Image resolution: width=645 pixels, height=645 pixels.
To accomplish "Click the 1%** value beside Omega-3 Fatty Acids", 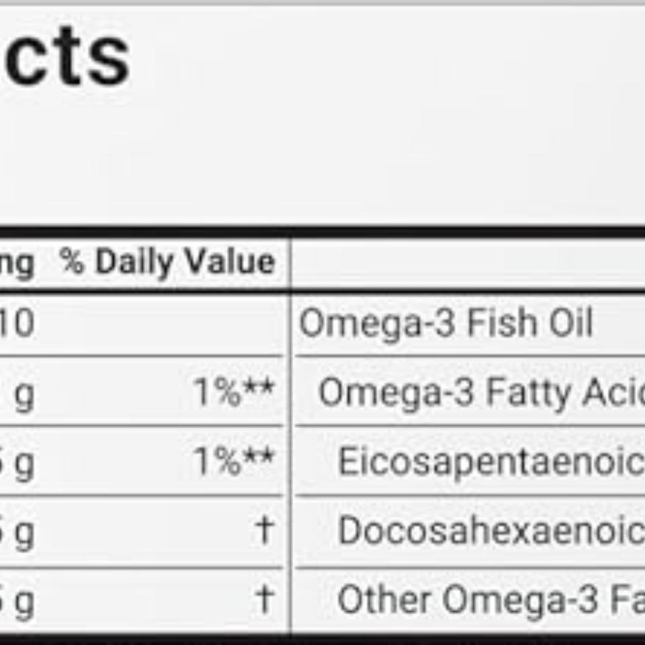I will click(x=234, y=392).
